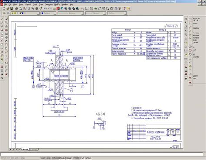Open the Modify menu
Image resolution: width=206 pixels, height=160 pixels.
point(57,5)
